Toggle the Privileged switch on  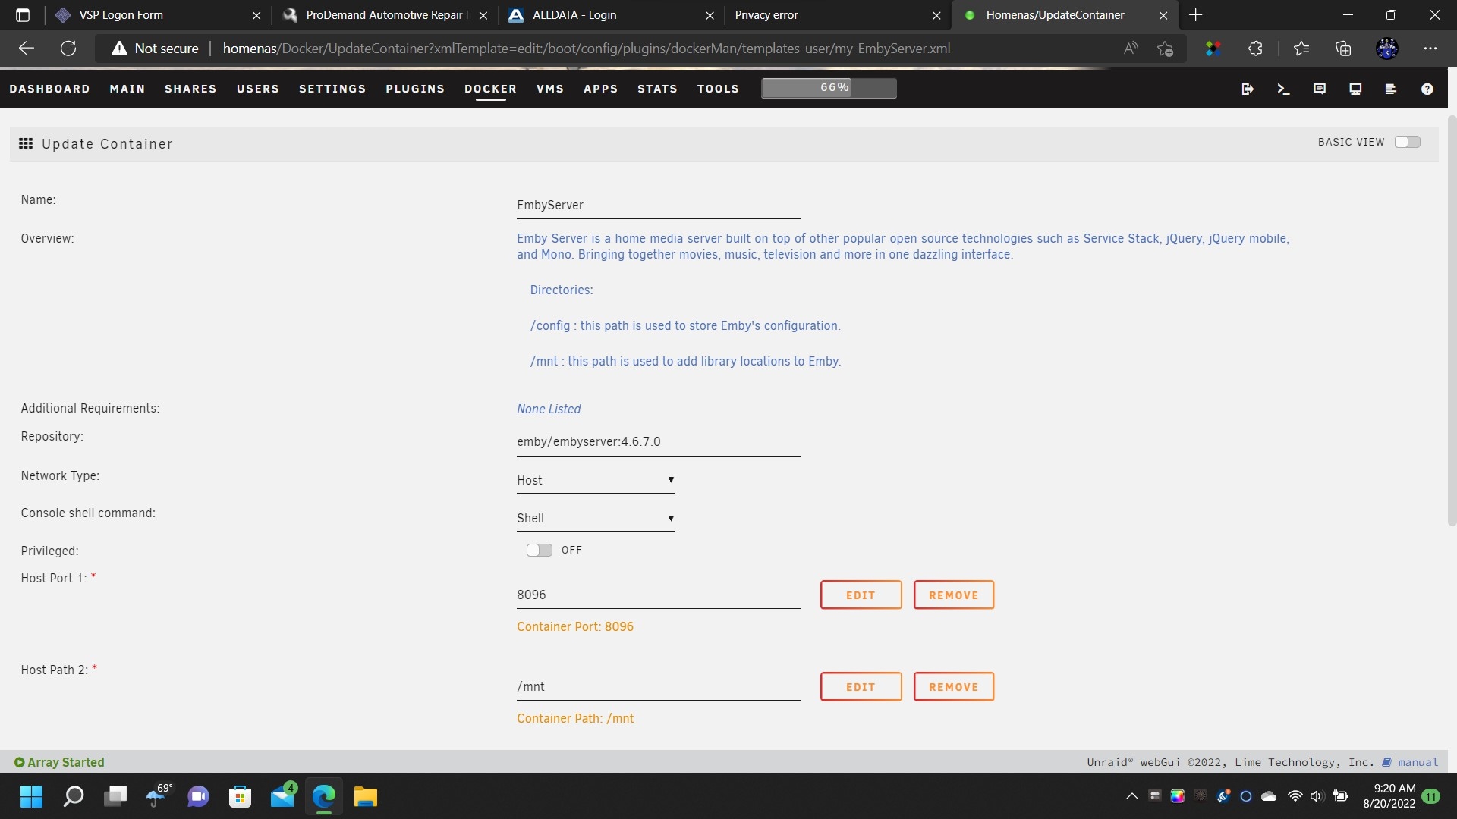coord(540,550)
